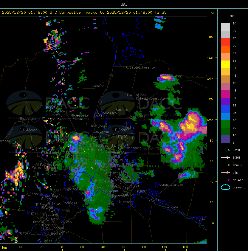Click the 'TUNUYAN' town label

pyautogui.click(x=63, y=232)
